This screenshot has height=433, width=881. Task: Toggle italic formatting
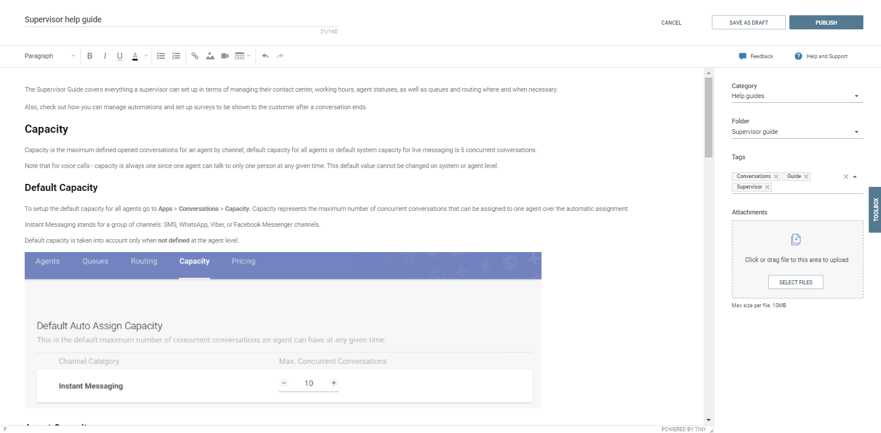click(x=105, y=56)
